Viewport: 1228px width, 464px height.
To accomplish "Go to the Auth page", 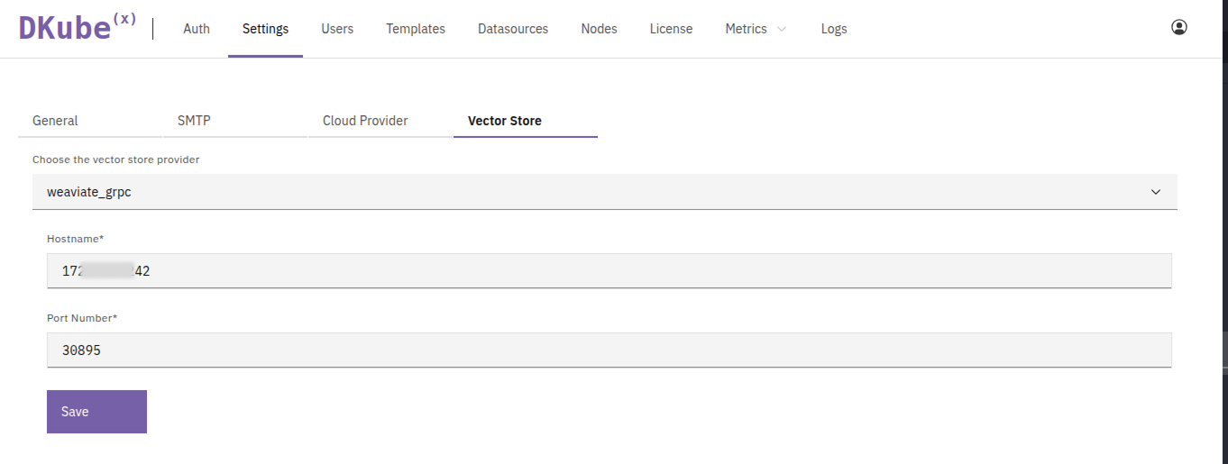I will click(x=197, y=29).
